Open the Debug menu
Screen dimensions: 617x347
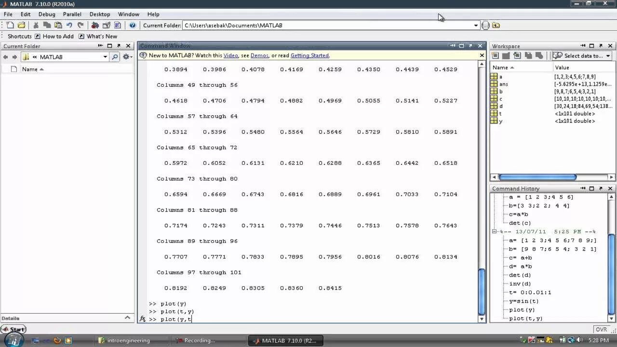[47, 14]
